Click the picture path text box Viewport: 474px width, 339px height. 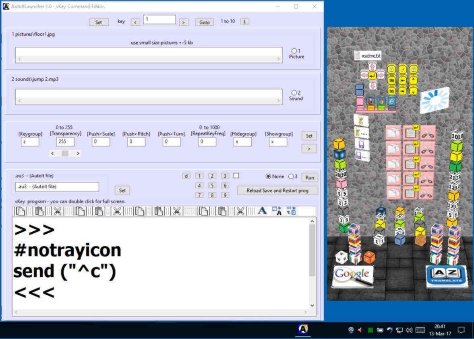pyautogui.click(x=149, y=55)
